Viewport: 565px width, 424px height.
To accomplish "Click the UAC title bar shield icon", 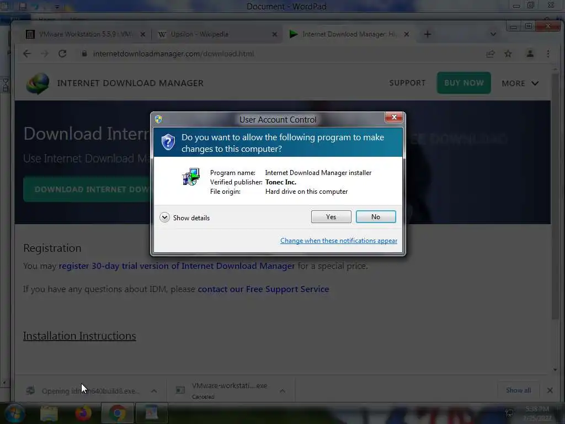I will tap(158, 119).
